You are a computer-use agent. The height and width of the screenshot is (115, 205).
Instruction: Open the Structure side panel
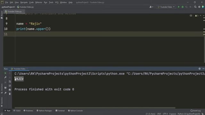pos(2,88)
